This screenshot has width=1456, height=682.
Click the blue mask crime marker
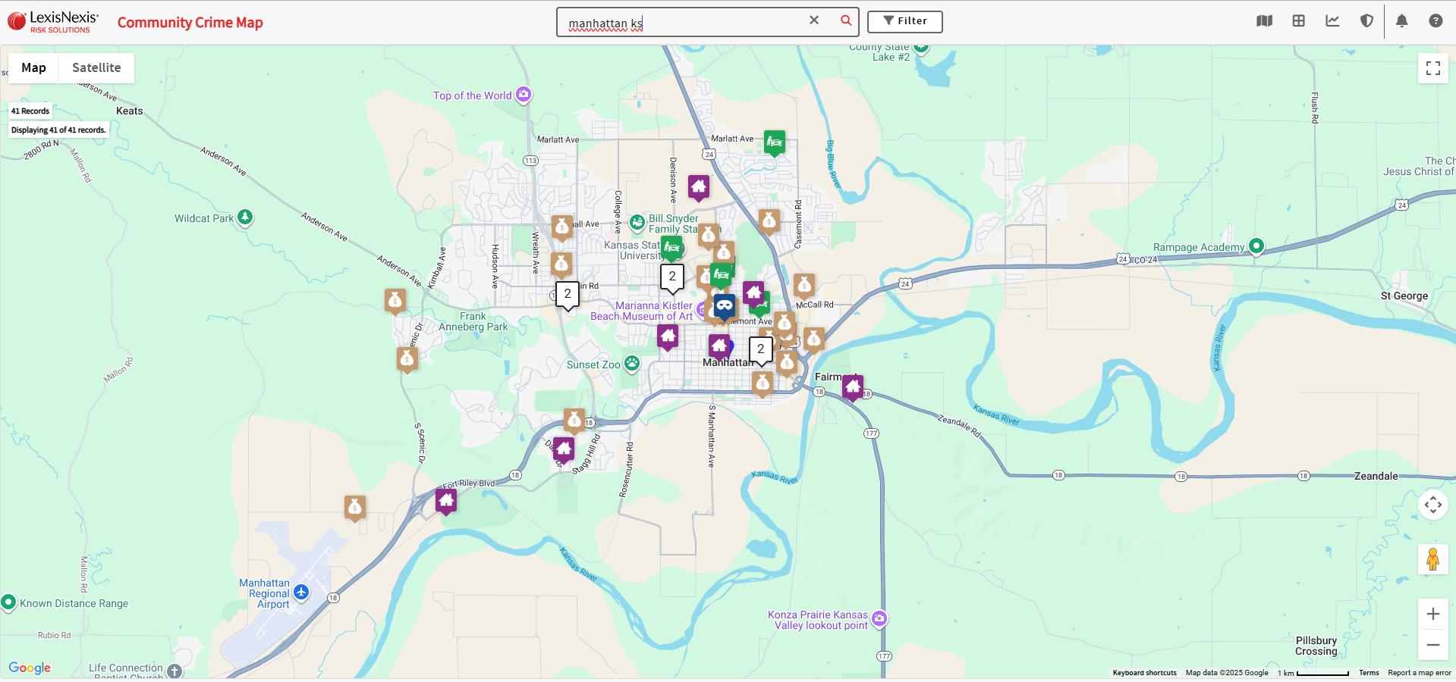tap(725, 306)
